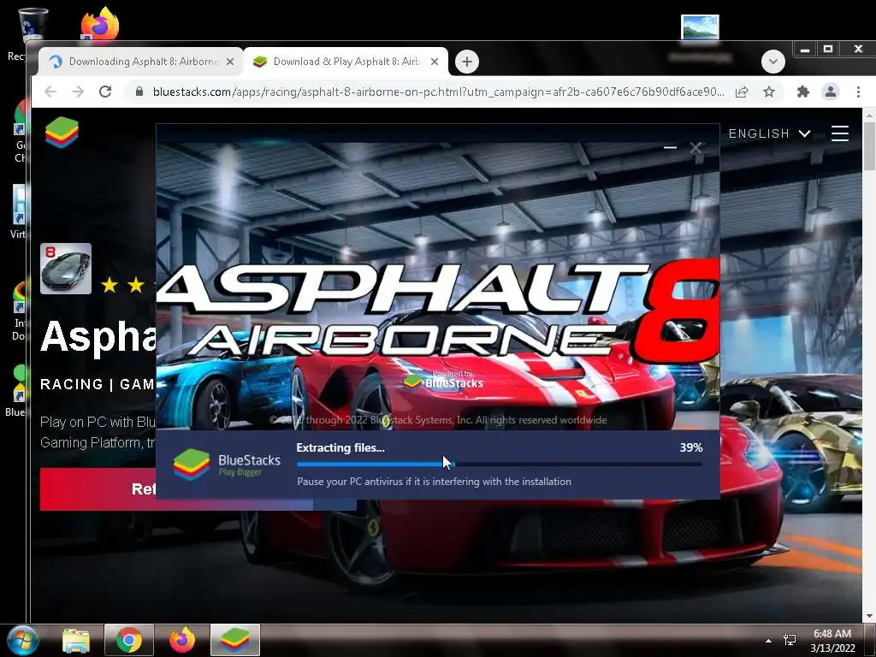
Task: Click the network tray icon
Action: click(x=790, y=640)
